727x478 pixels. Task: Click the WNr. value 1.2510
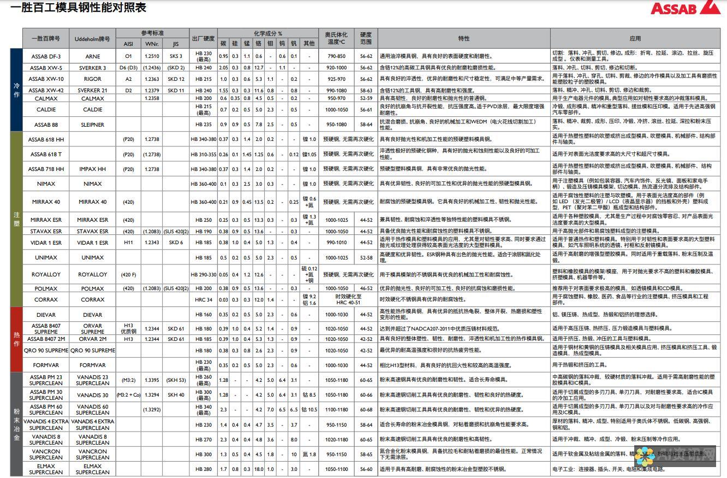pos(152,56)
